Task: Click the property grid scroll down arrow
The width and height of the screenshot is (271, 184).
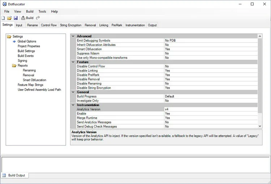Action: click(260, 126)
